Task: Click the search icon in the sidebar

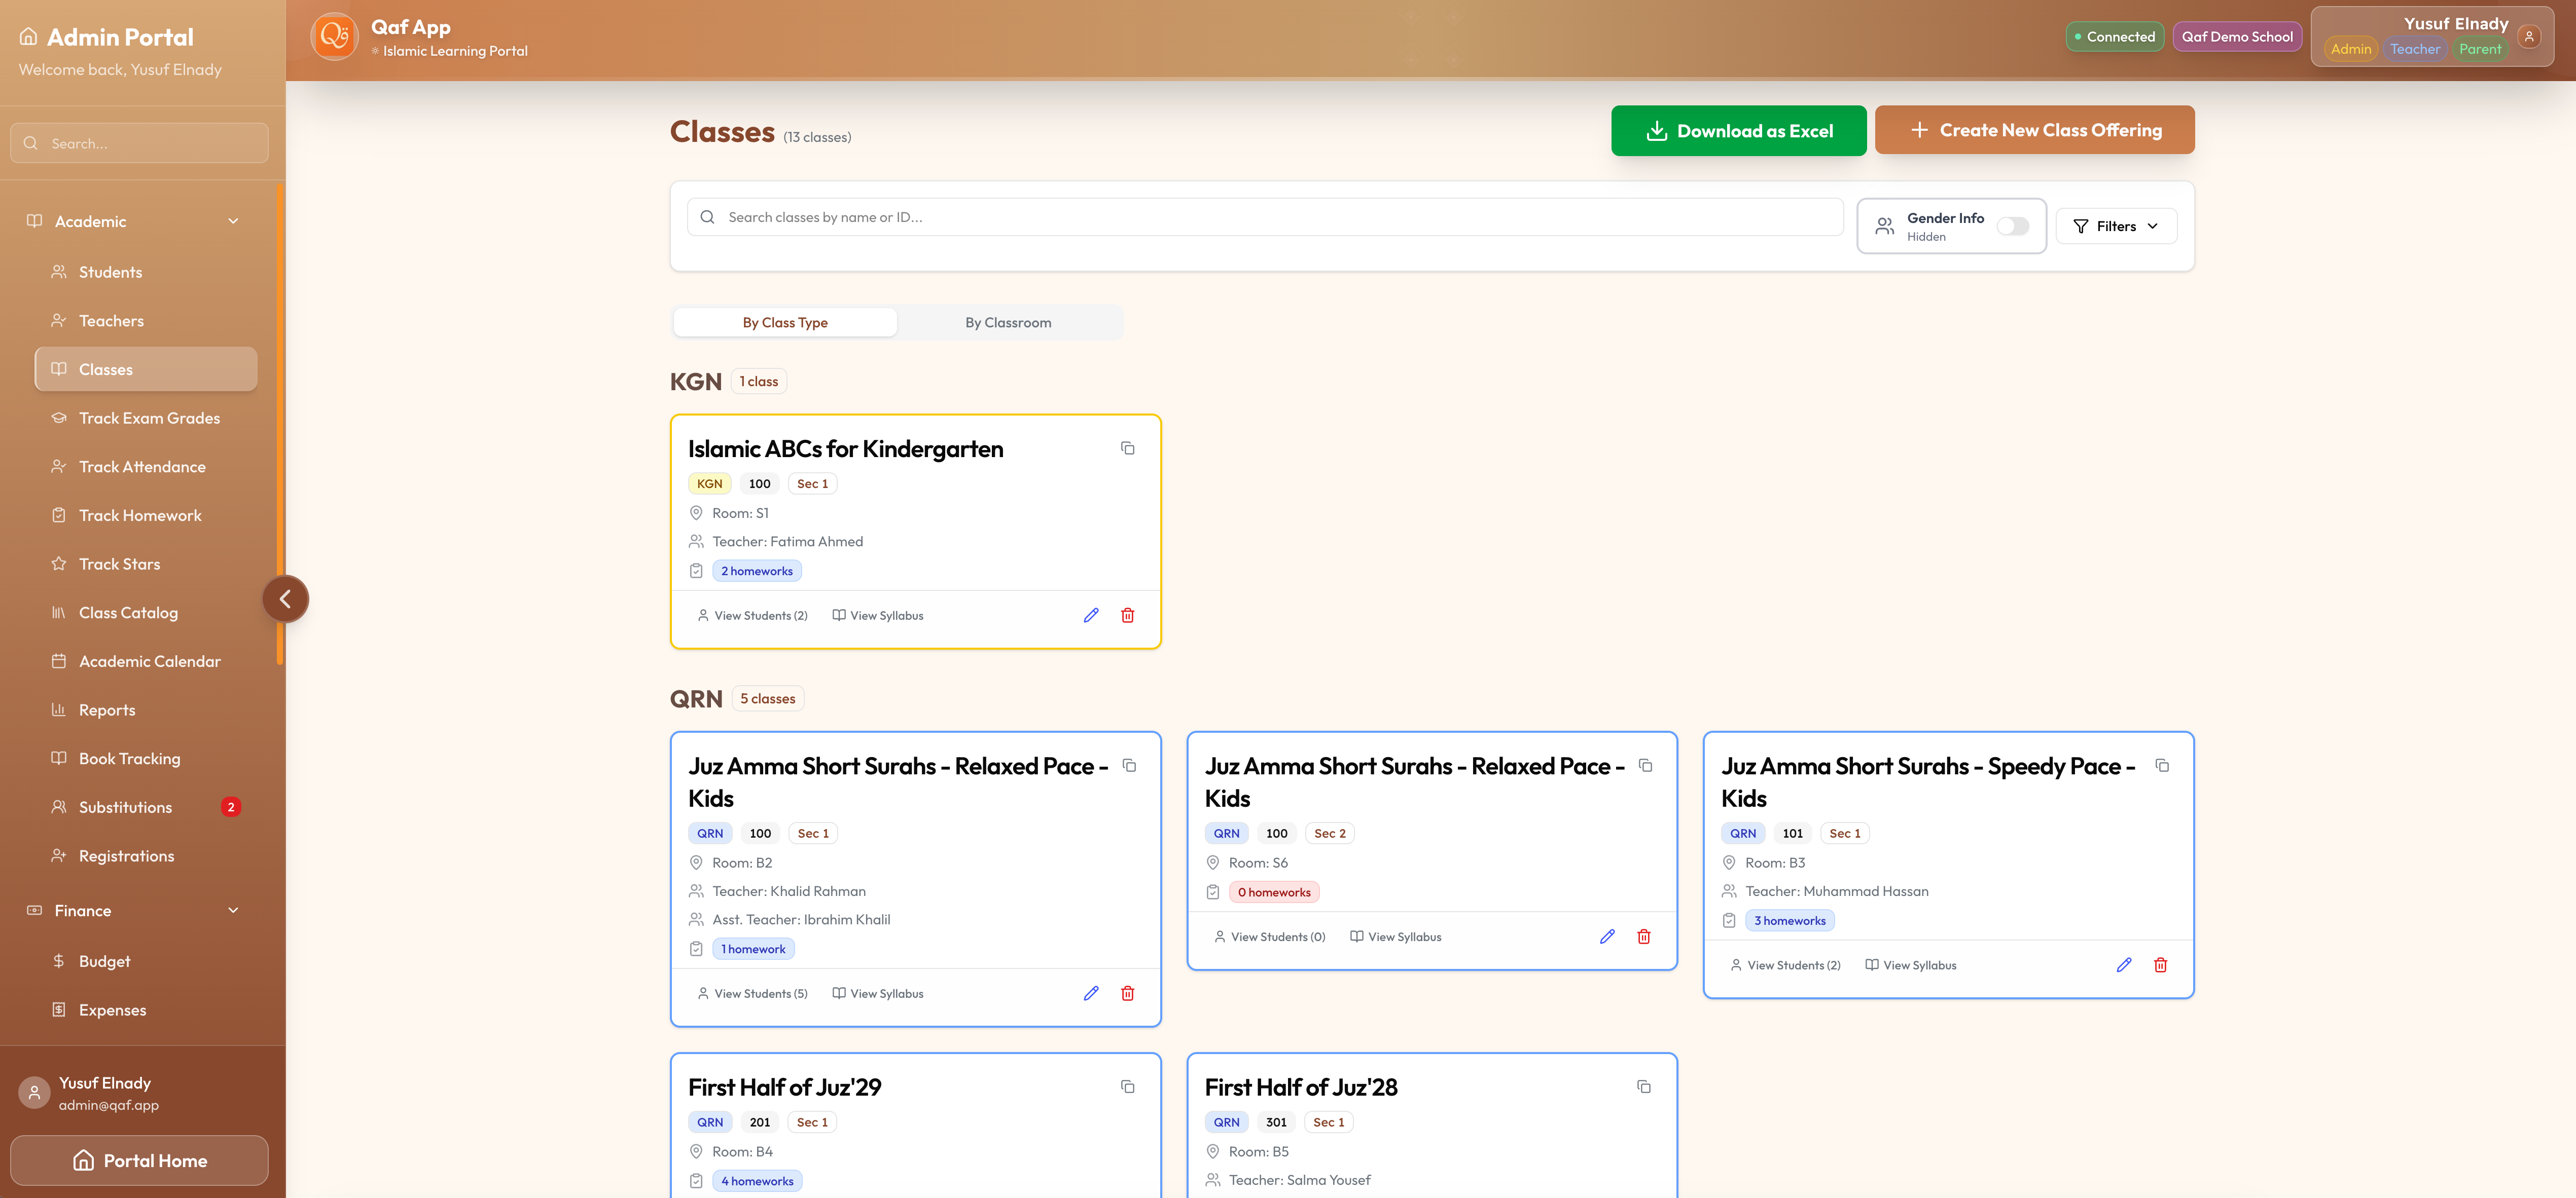Action: click(x=31, y=143)
